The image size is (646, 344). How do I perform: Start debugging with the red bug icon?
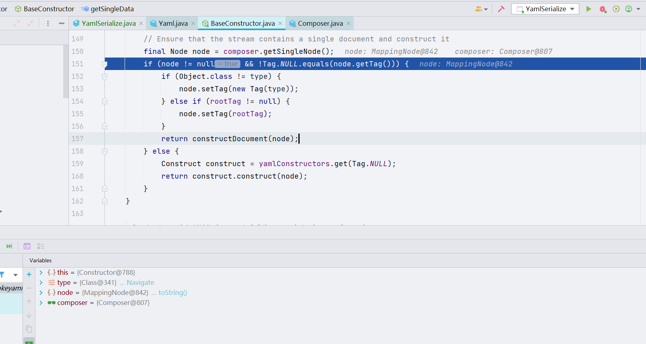[602, 9]
